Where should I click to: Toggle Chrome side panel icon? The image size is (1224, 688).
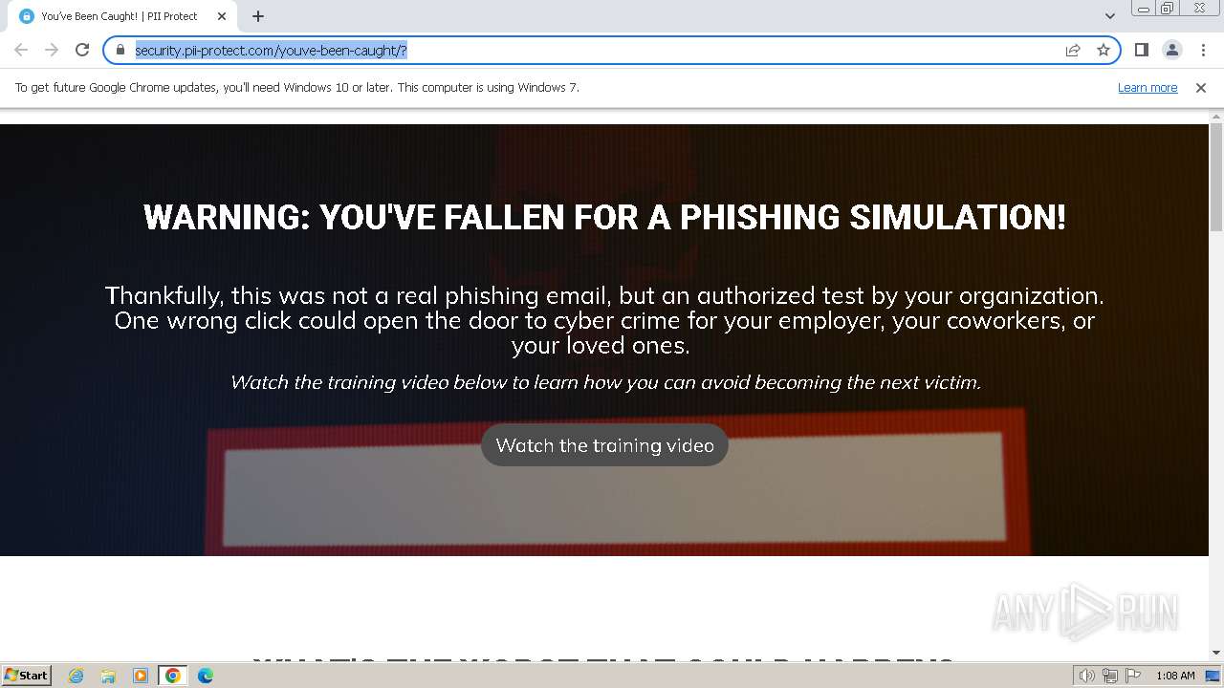pos(1141,50)
